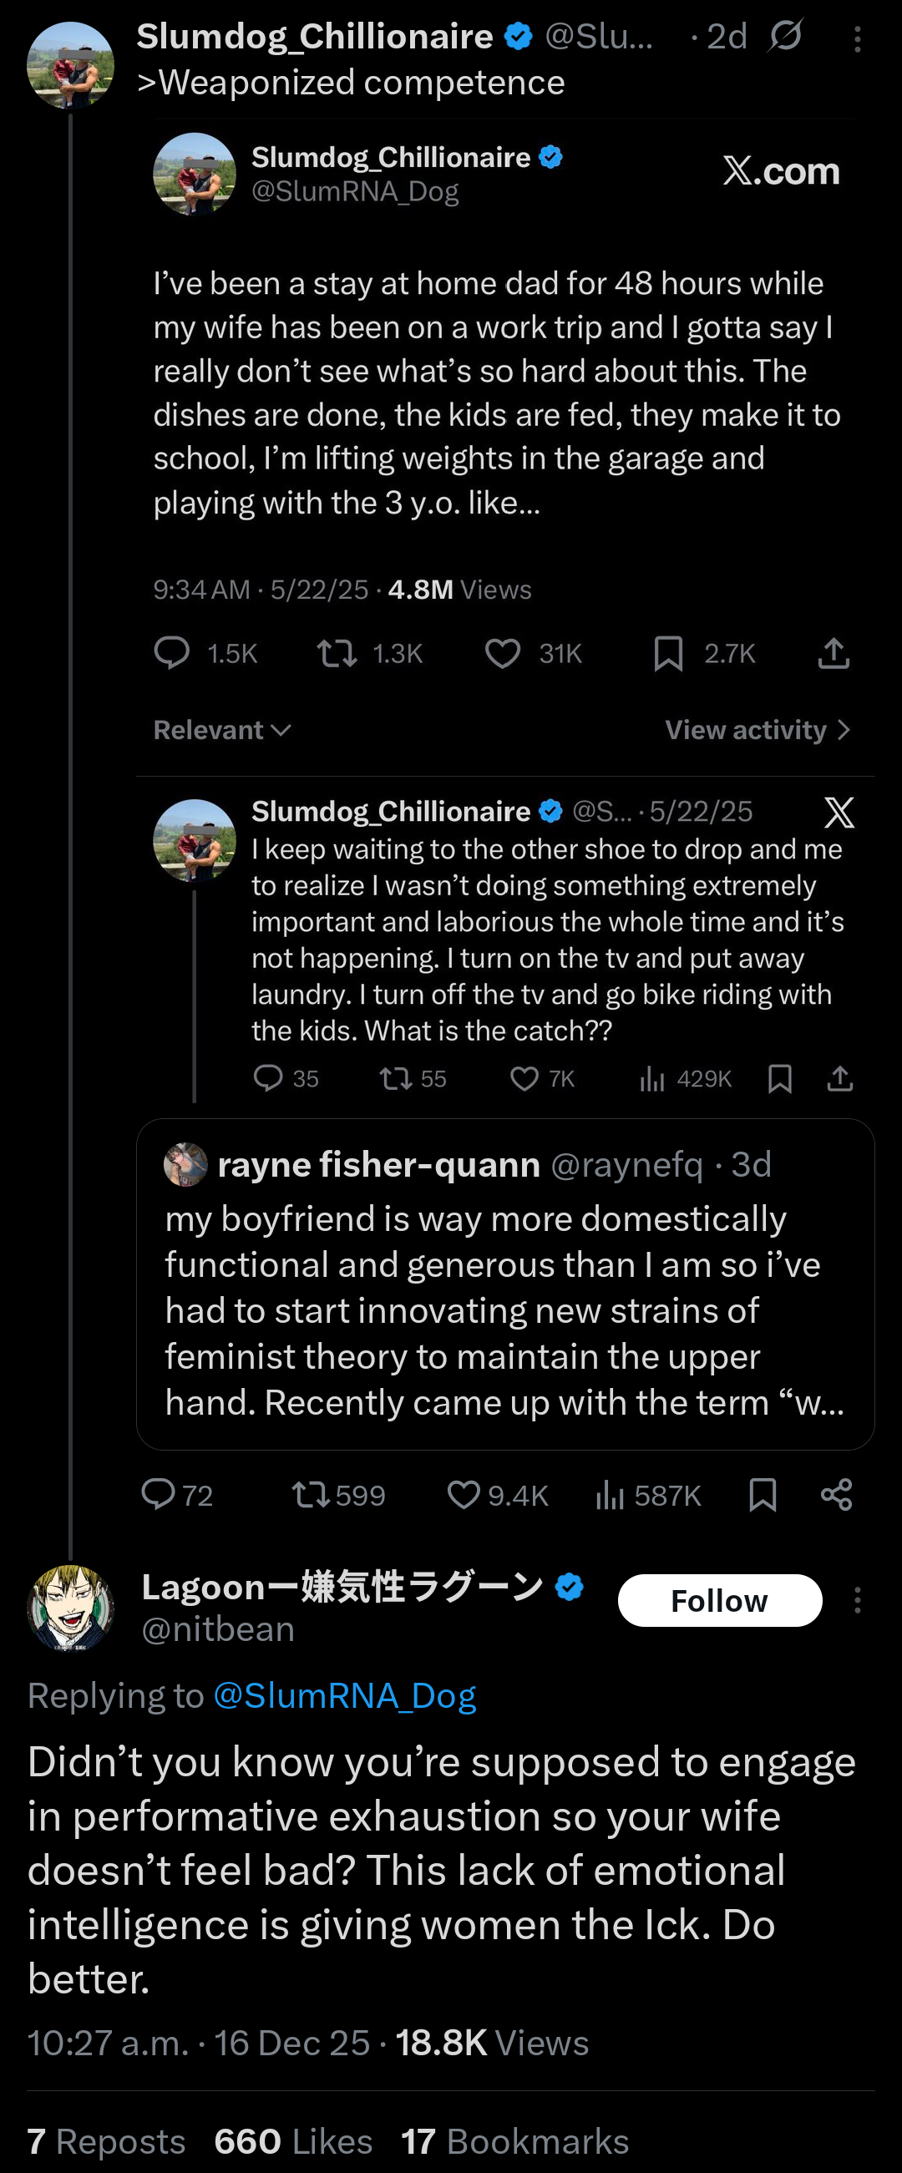Open more options on the top post
The height and width of the screenshot is (2173, 902).
coord(857,38)
